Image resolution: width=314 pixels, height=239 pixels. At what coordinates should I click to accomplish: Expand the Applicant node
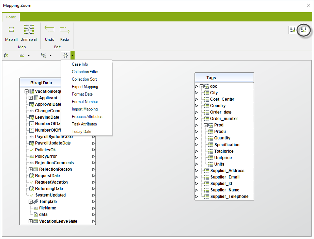click(31, 98)
